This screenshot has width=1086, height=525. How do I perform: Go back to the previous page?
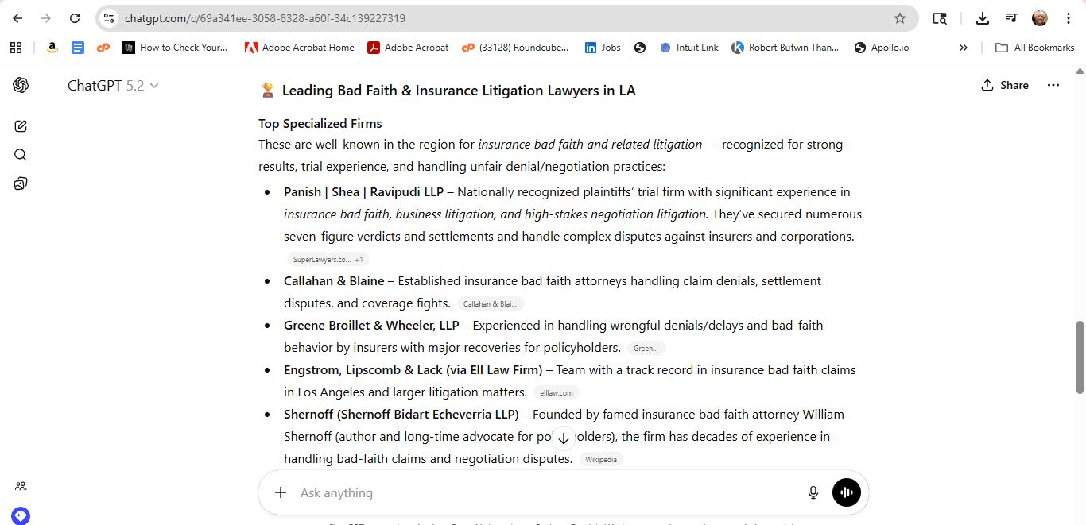17,18
